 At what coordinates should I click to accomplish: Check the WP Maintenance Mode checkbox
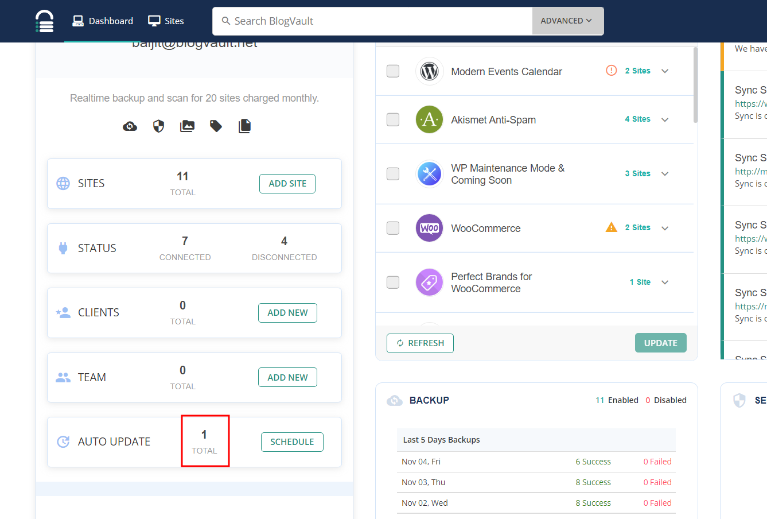(x=393, y=174)
